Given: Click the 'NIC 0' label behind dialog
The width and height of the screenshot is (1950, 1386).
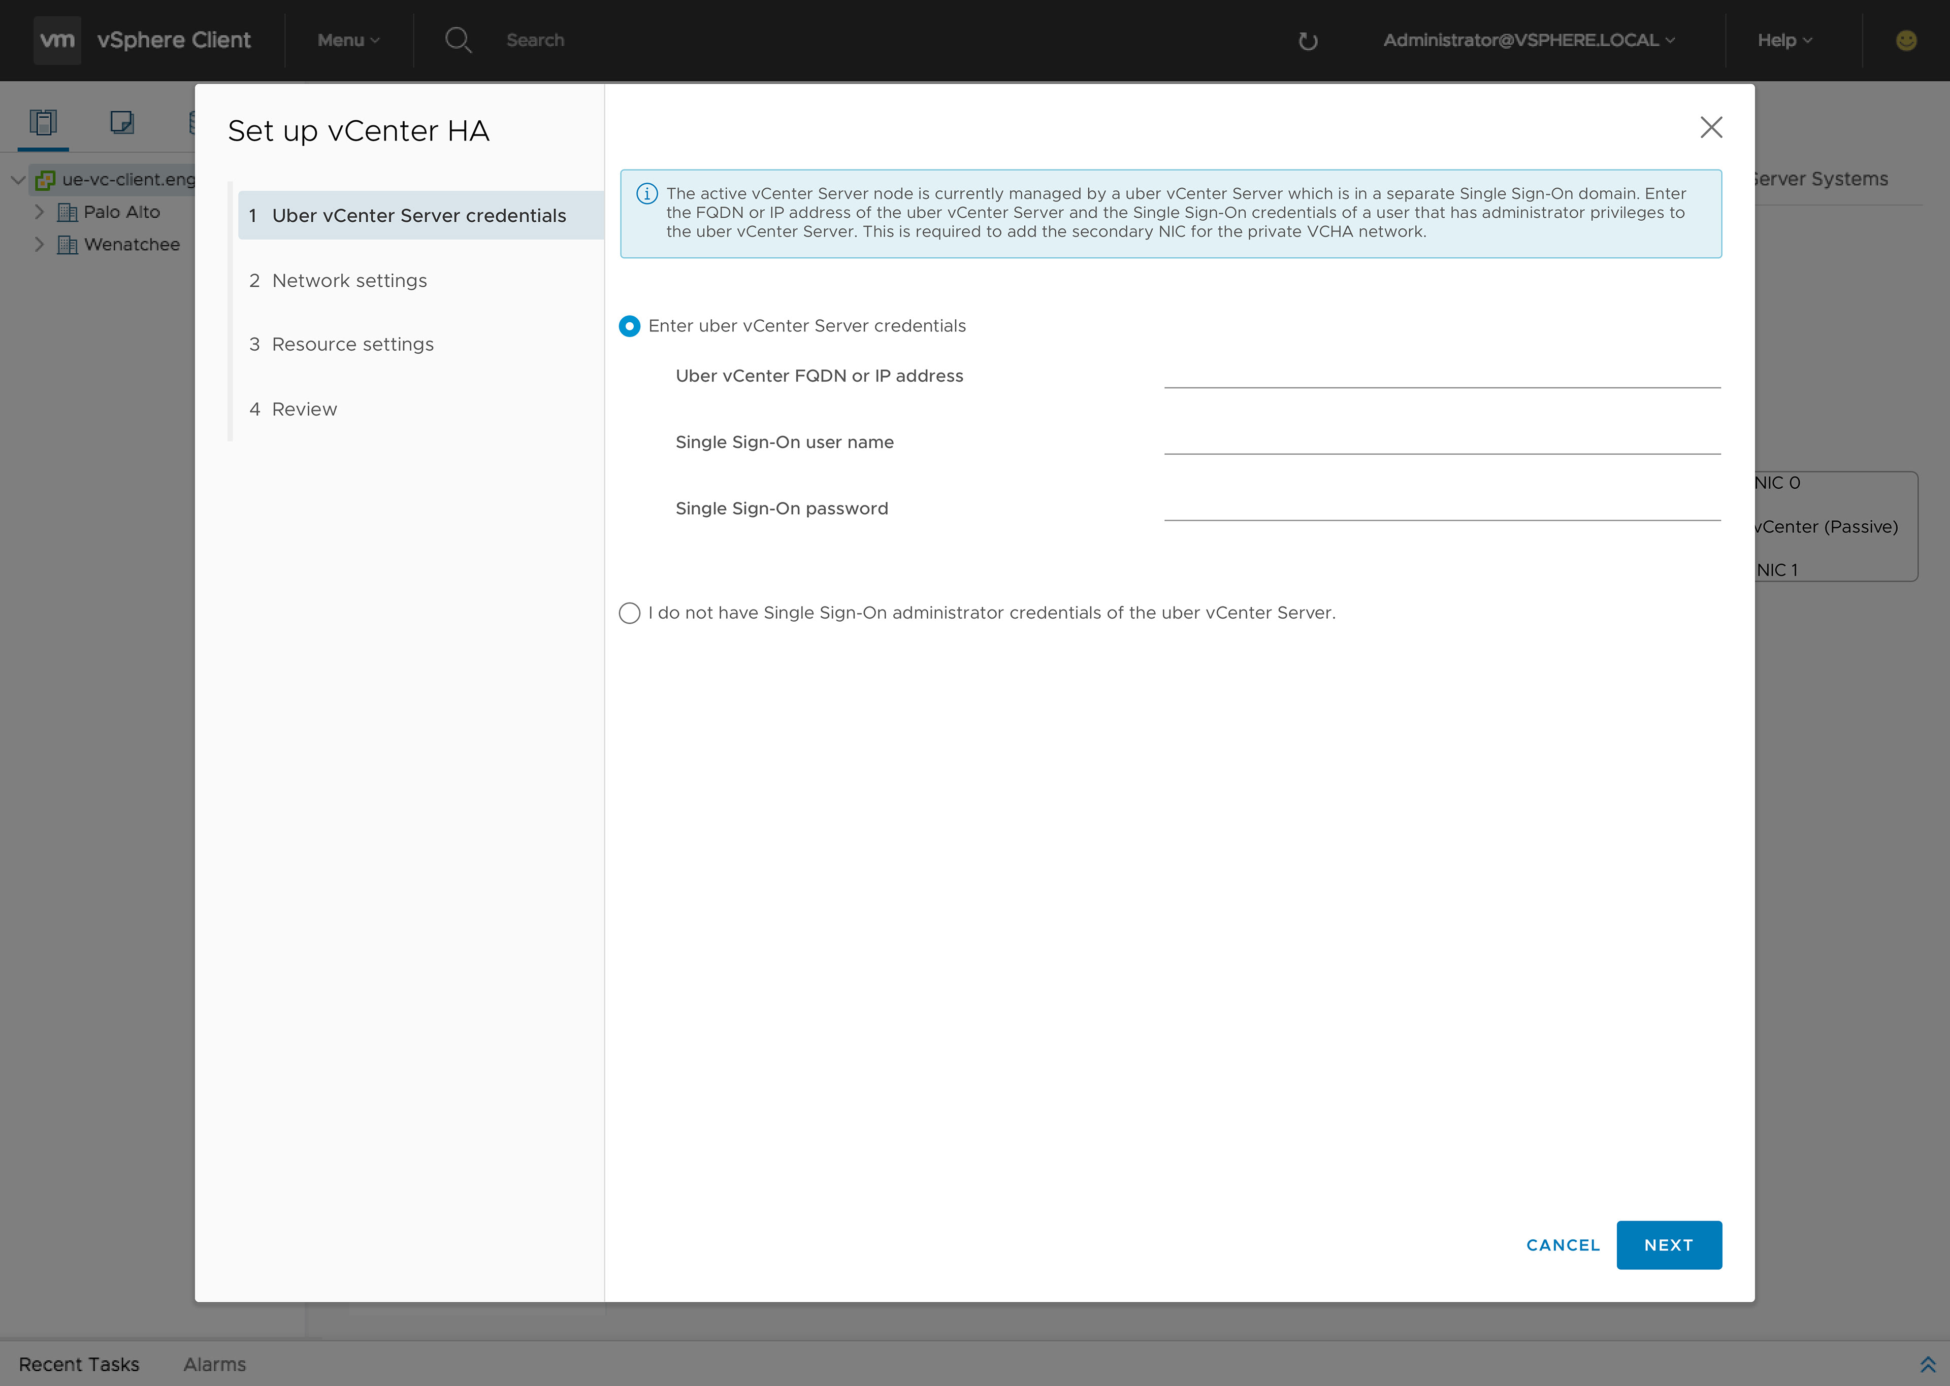Looking at the screenshot, I should point(1777,483).
